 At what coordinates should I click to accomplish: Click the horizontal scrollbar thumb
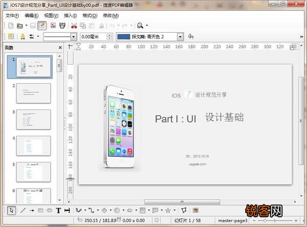[182, 202]
